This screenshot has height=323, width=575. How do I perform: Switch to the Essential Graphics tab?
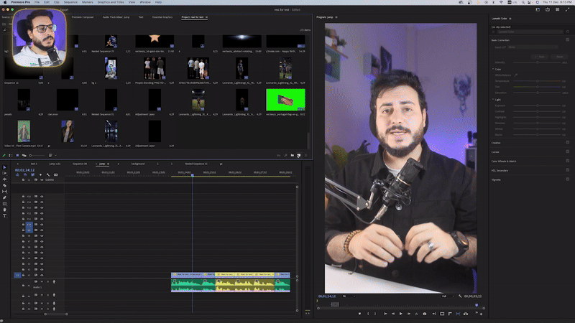[162, 16]
